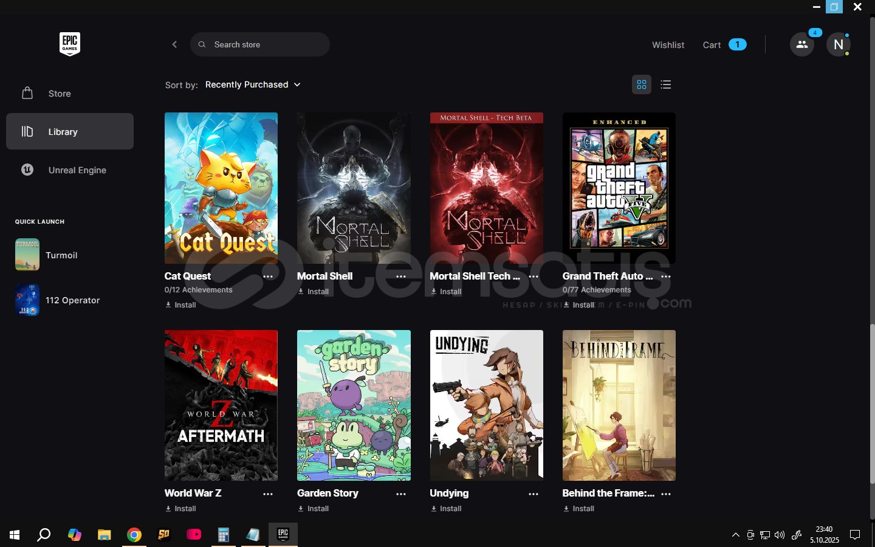
Task: Open World War Z more options menu
Action: click(x=268, y=494)
